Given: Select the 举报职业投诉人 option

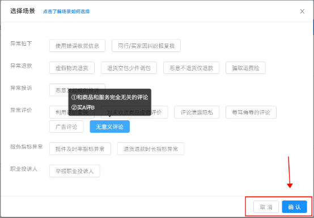Looking at the screenshot, I should [x=75, y=171].
